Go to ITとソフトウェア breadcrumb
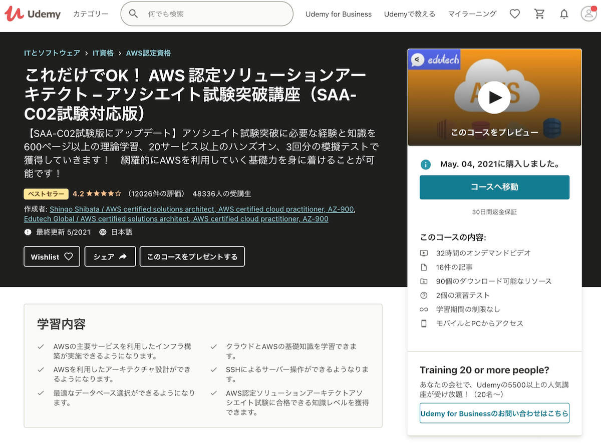Screen dimensions: 601x445 [52, 53]
